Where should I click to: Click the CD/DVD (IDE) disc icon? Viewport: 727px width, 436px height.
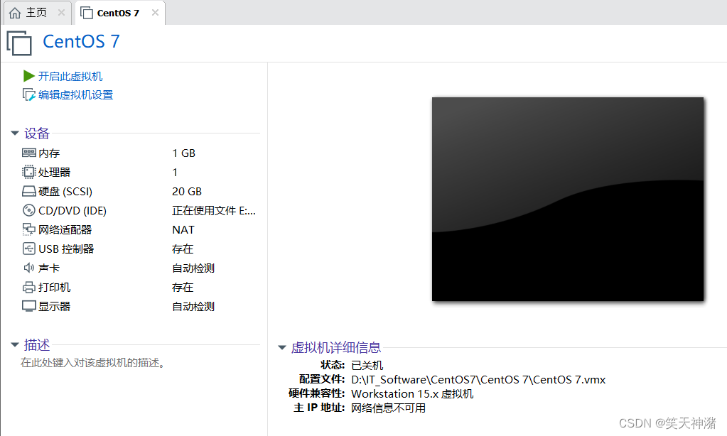tap(28, 210)
